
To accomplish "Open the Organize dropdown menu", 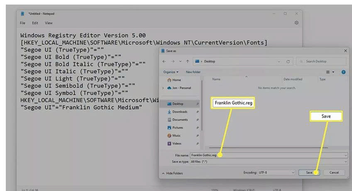I will coord(171,72).
